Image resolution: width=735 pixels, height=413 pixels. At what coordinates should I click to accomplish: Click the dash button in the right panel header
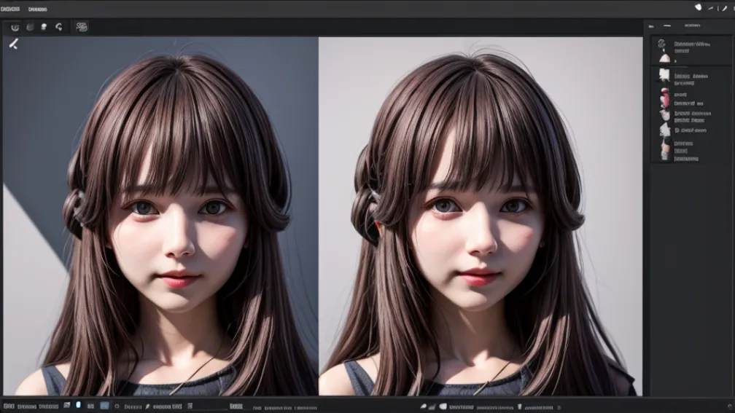coord(667,25)
